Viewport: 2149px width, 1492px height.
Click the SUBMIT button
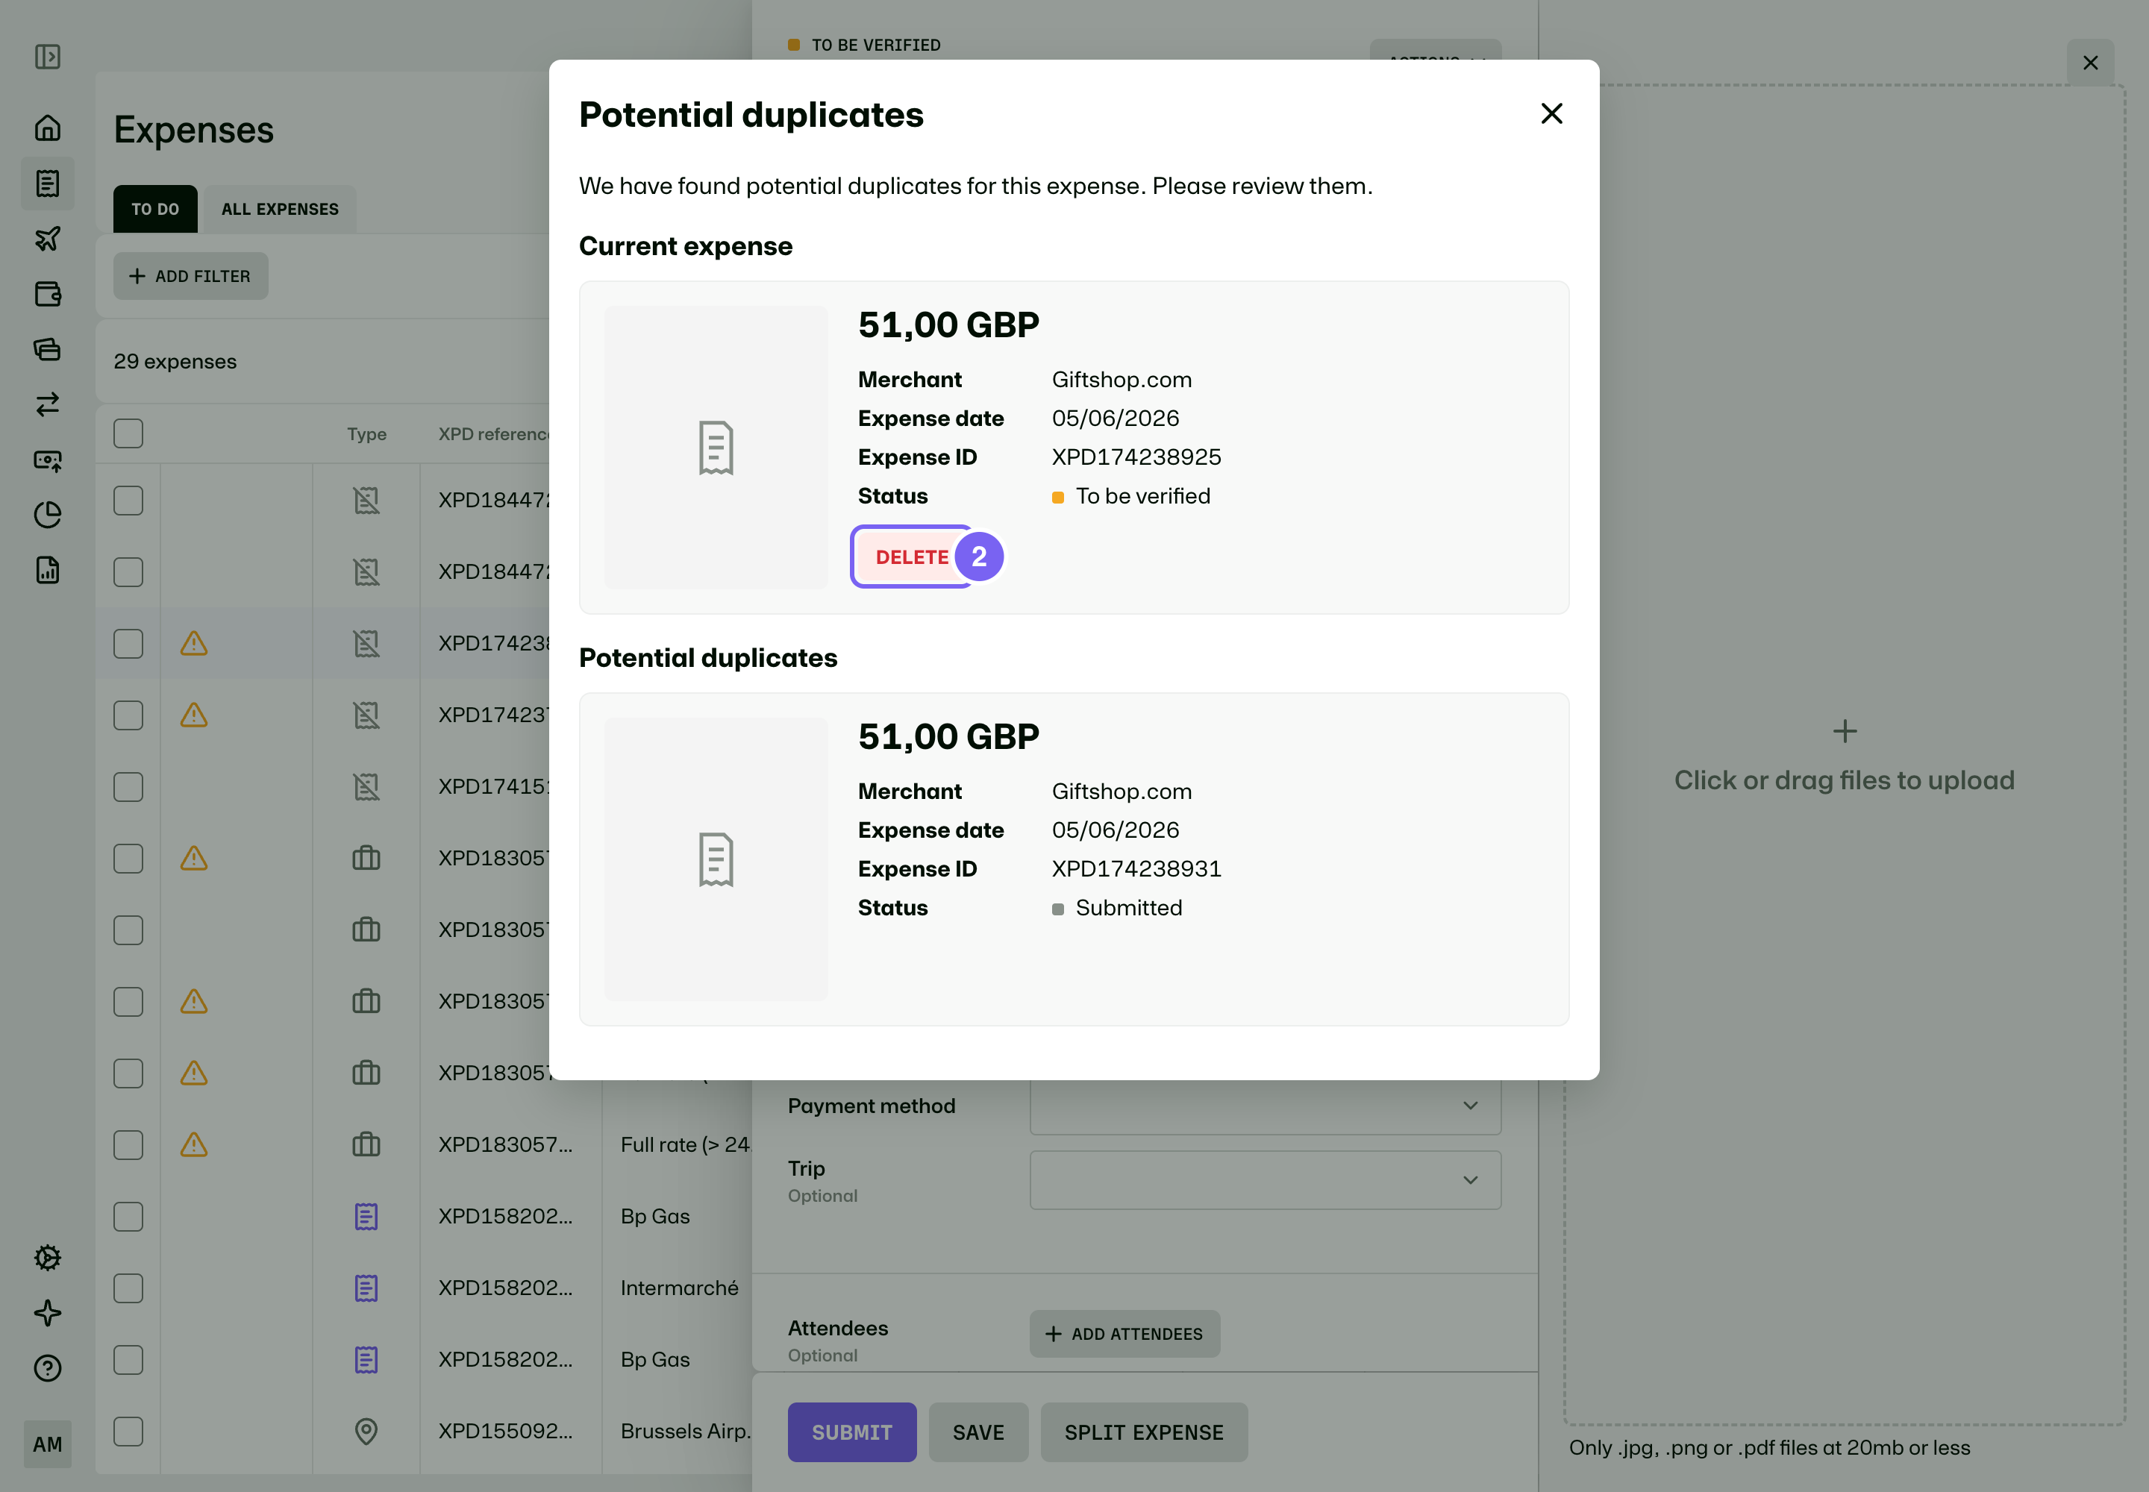pyautogui.click(x=852, y=1432)
